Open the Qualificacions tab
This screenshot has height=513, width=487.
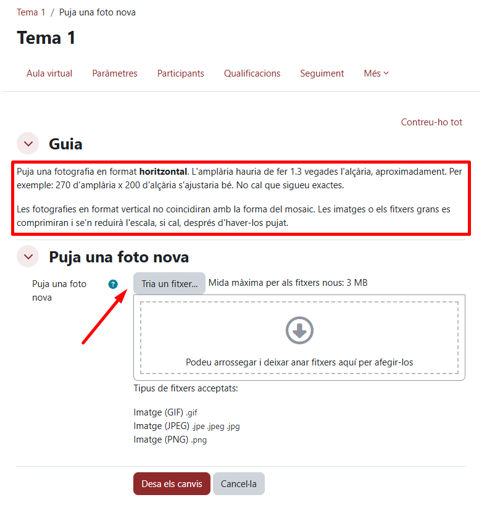[x=252, y=73]
